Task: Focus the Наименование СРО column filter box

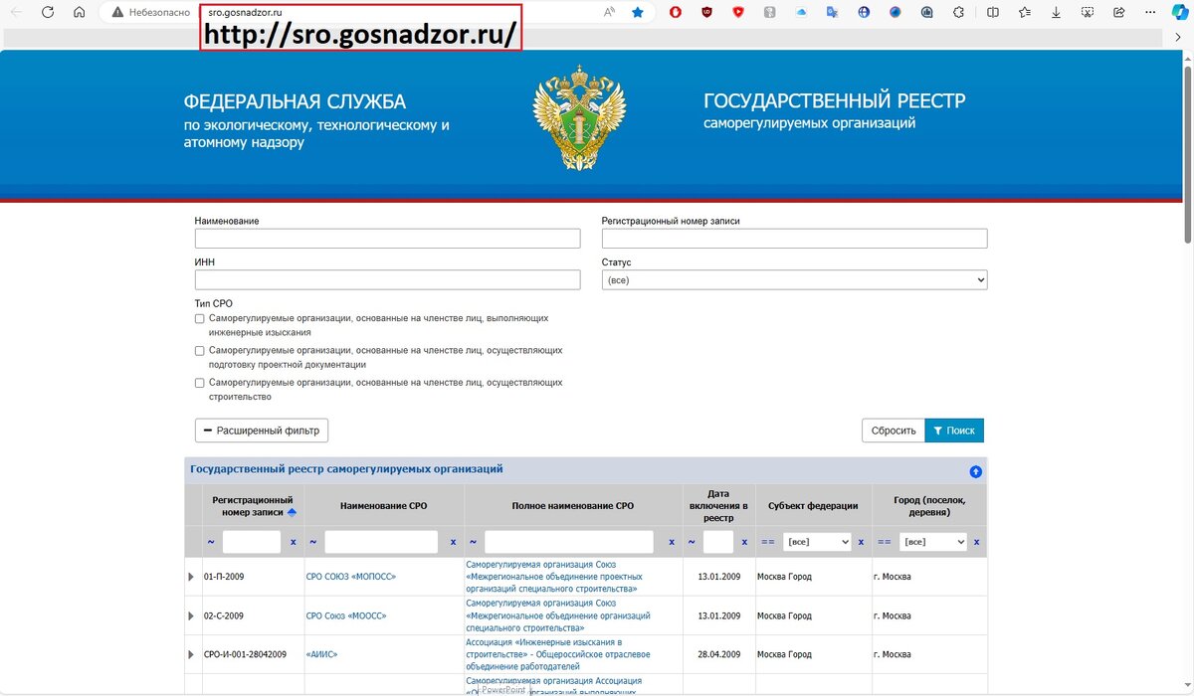Action: (x=381, y=542)
